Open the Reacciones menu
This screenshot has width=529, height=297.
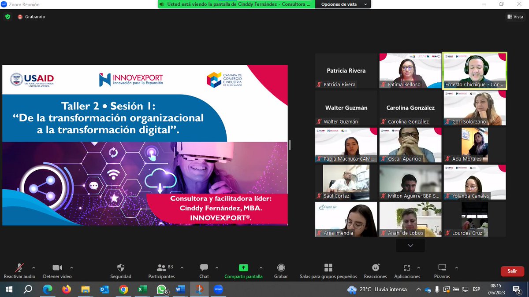pos(376,271)
